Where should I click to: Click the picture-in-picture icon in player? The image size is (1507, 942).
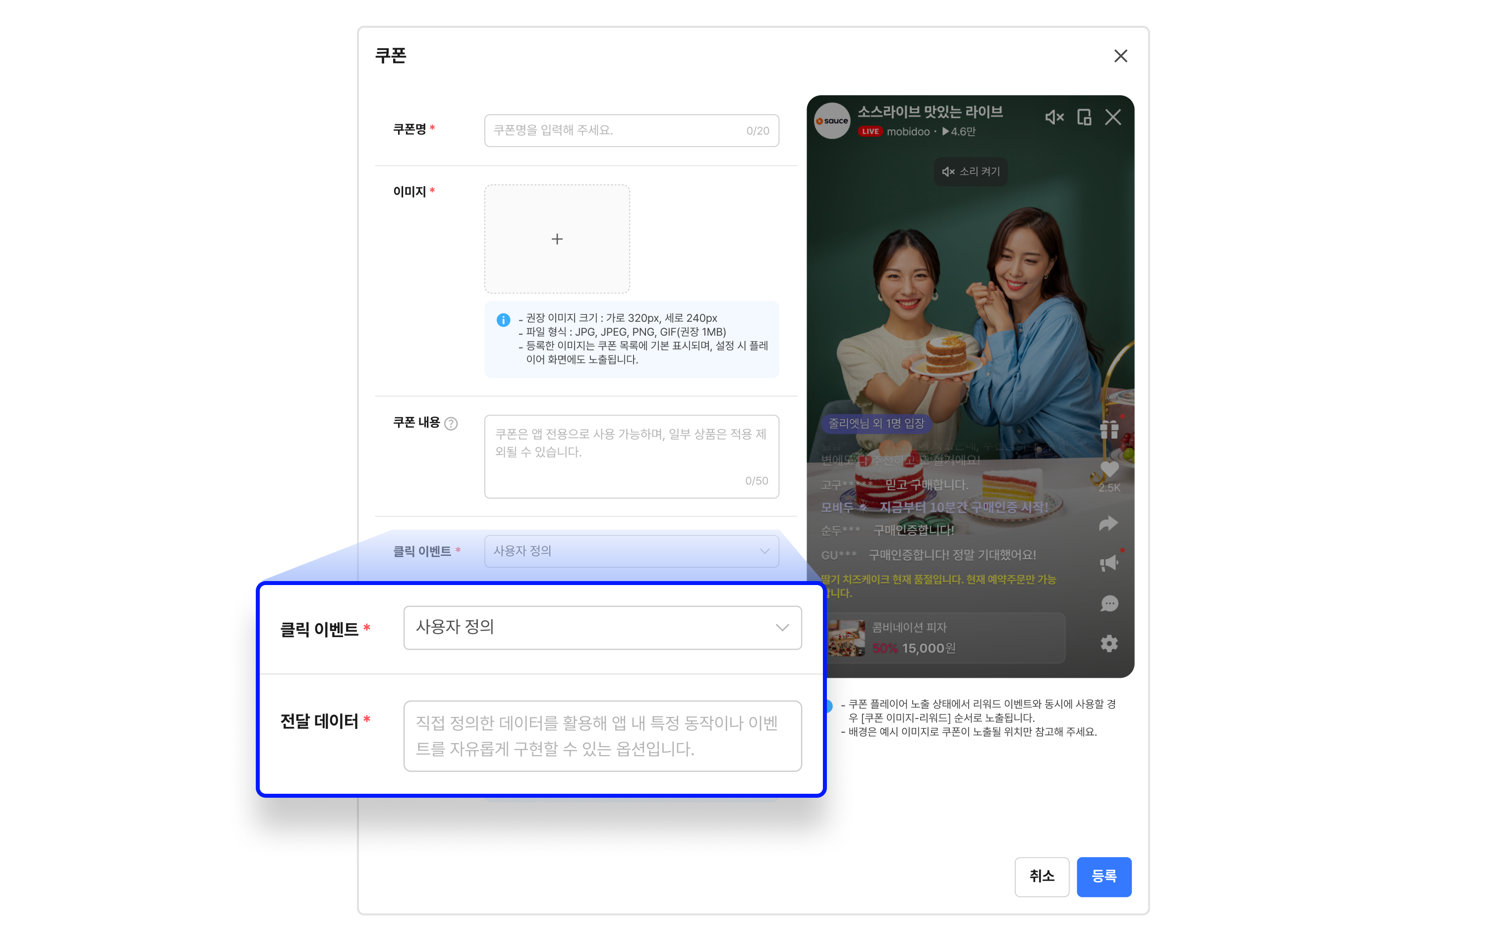click(x=1084, y=117)
